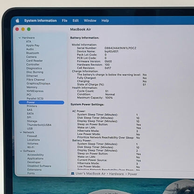Select Disabled Software in the sidebar
Image resolution: width=194 pixels, height=194 pixels.
pos(39,166)
